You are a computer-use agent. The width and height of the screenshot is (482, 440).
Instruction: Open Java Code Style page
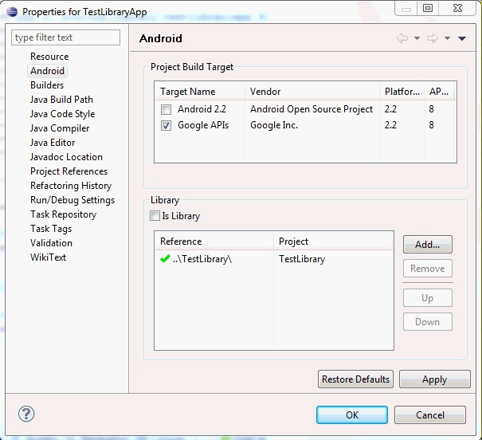coord(62,114)
